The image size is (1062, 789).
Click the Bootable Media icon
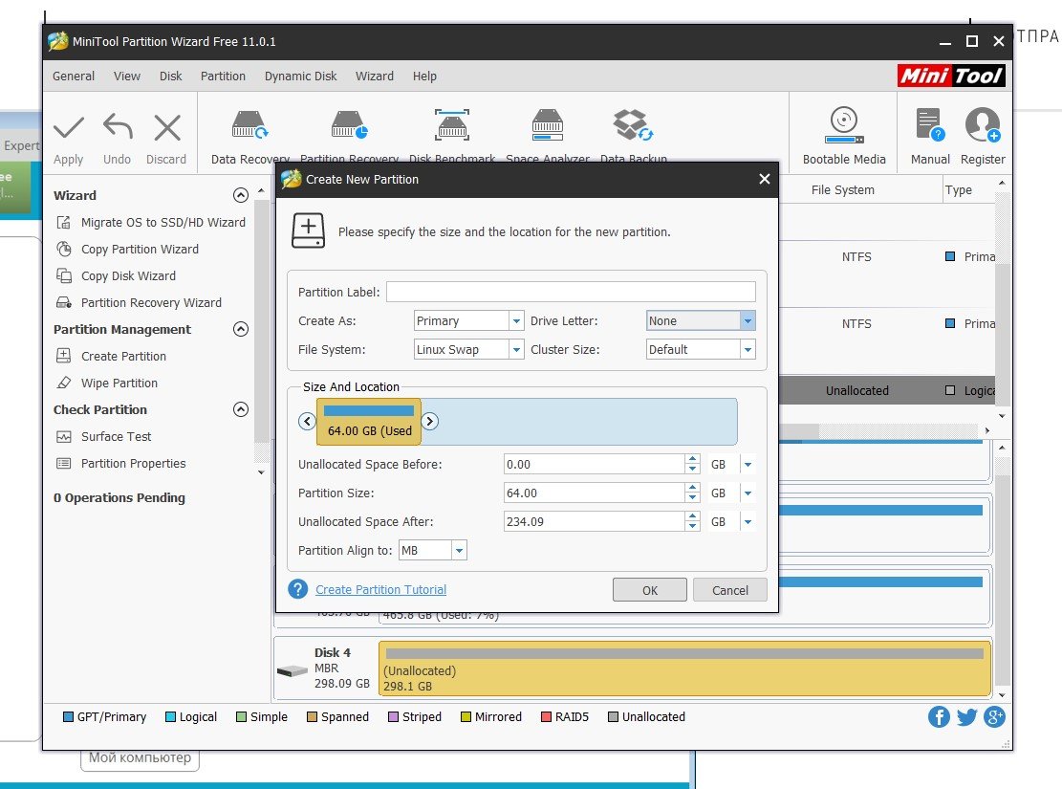pos(844,124)
